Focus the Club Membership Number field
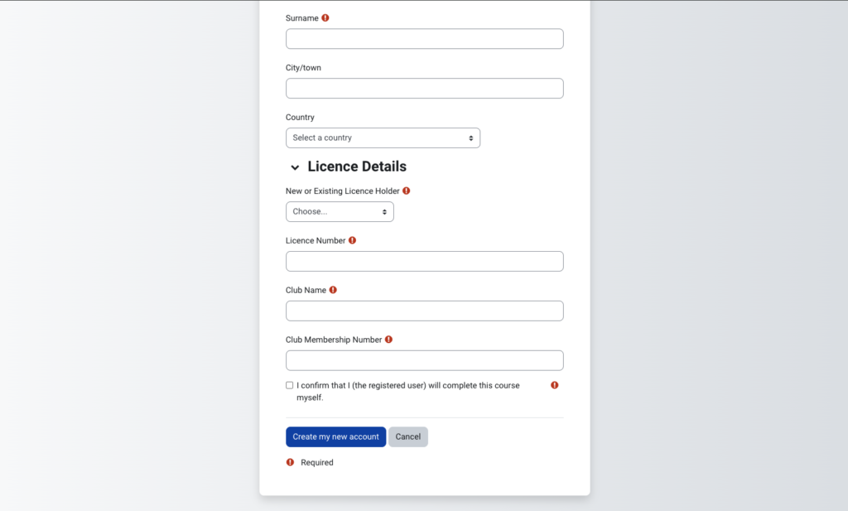The image size is (848, 511). [424, 361]
